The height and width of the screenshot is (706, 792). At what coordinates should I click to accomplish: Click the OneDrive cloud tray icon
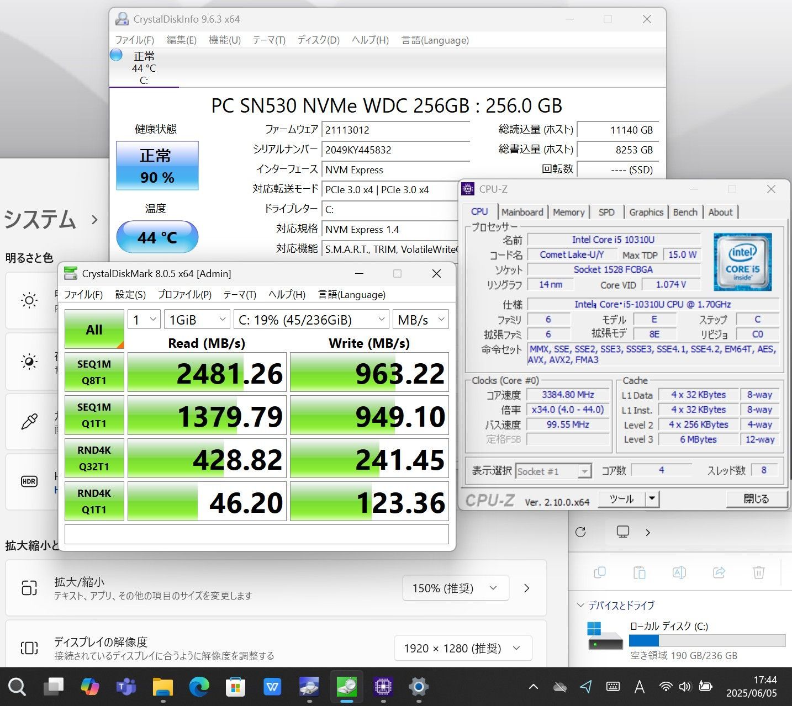click(x=560, y=687)
